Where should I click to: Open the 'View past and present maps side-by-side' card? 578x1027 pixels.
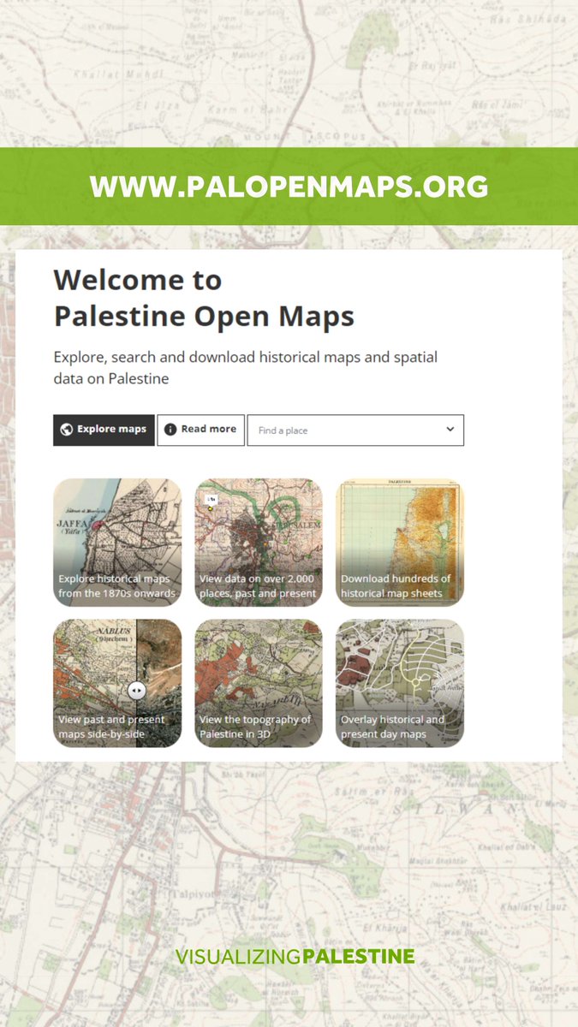(x=117, y=684)
